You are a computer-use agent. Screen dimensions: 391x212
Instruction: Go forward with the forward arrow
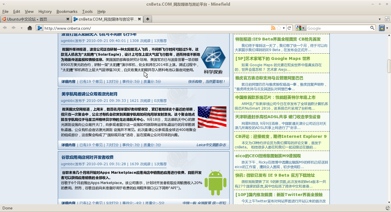13,28
